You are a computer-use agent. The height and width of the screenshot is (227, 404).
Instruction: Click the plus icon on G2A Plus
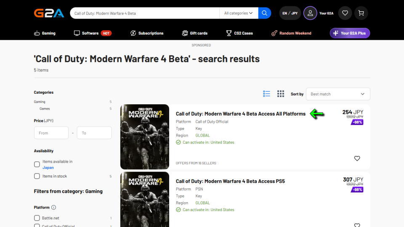pos(335,33)
